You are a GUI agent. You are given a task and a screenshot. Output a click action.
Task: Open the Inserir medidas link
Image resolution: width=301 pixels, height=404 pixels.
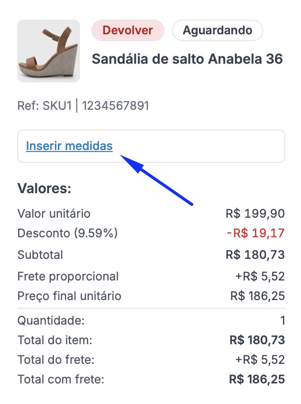pos(69,146)
